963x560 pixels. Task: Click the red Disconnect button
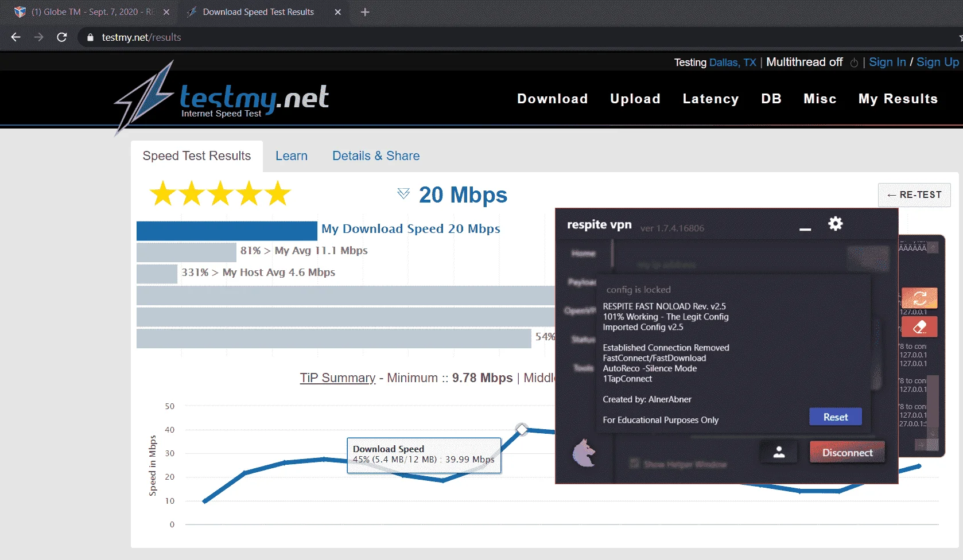[847, 452]
